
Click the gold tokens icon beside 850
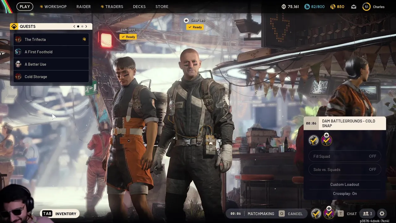(x=333, y=7)
